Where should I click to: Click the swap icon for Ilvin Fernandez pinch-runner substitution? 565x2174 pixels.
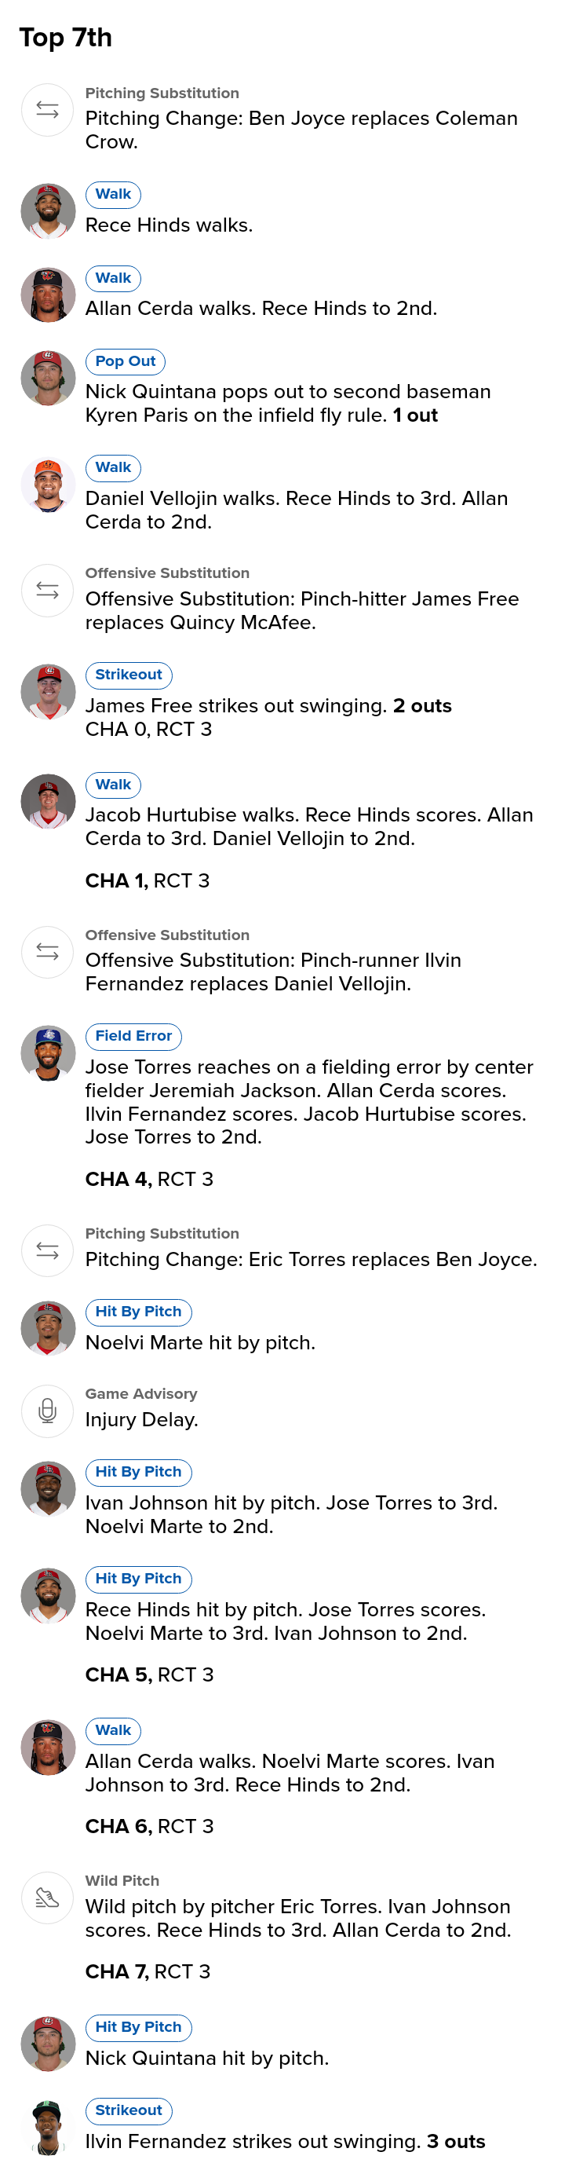tap(47, 951)
